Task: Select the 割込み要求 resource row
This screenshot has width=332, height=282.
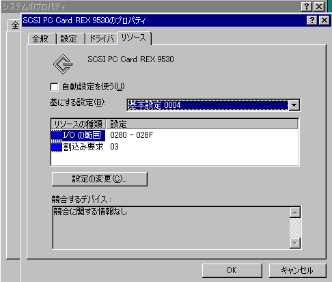Action: click(x=174, y=147)
